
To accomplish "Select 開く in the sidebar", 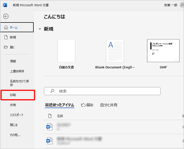I will click(x=17, y=47).
